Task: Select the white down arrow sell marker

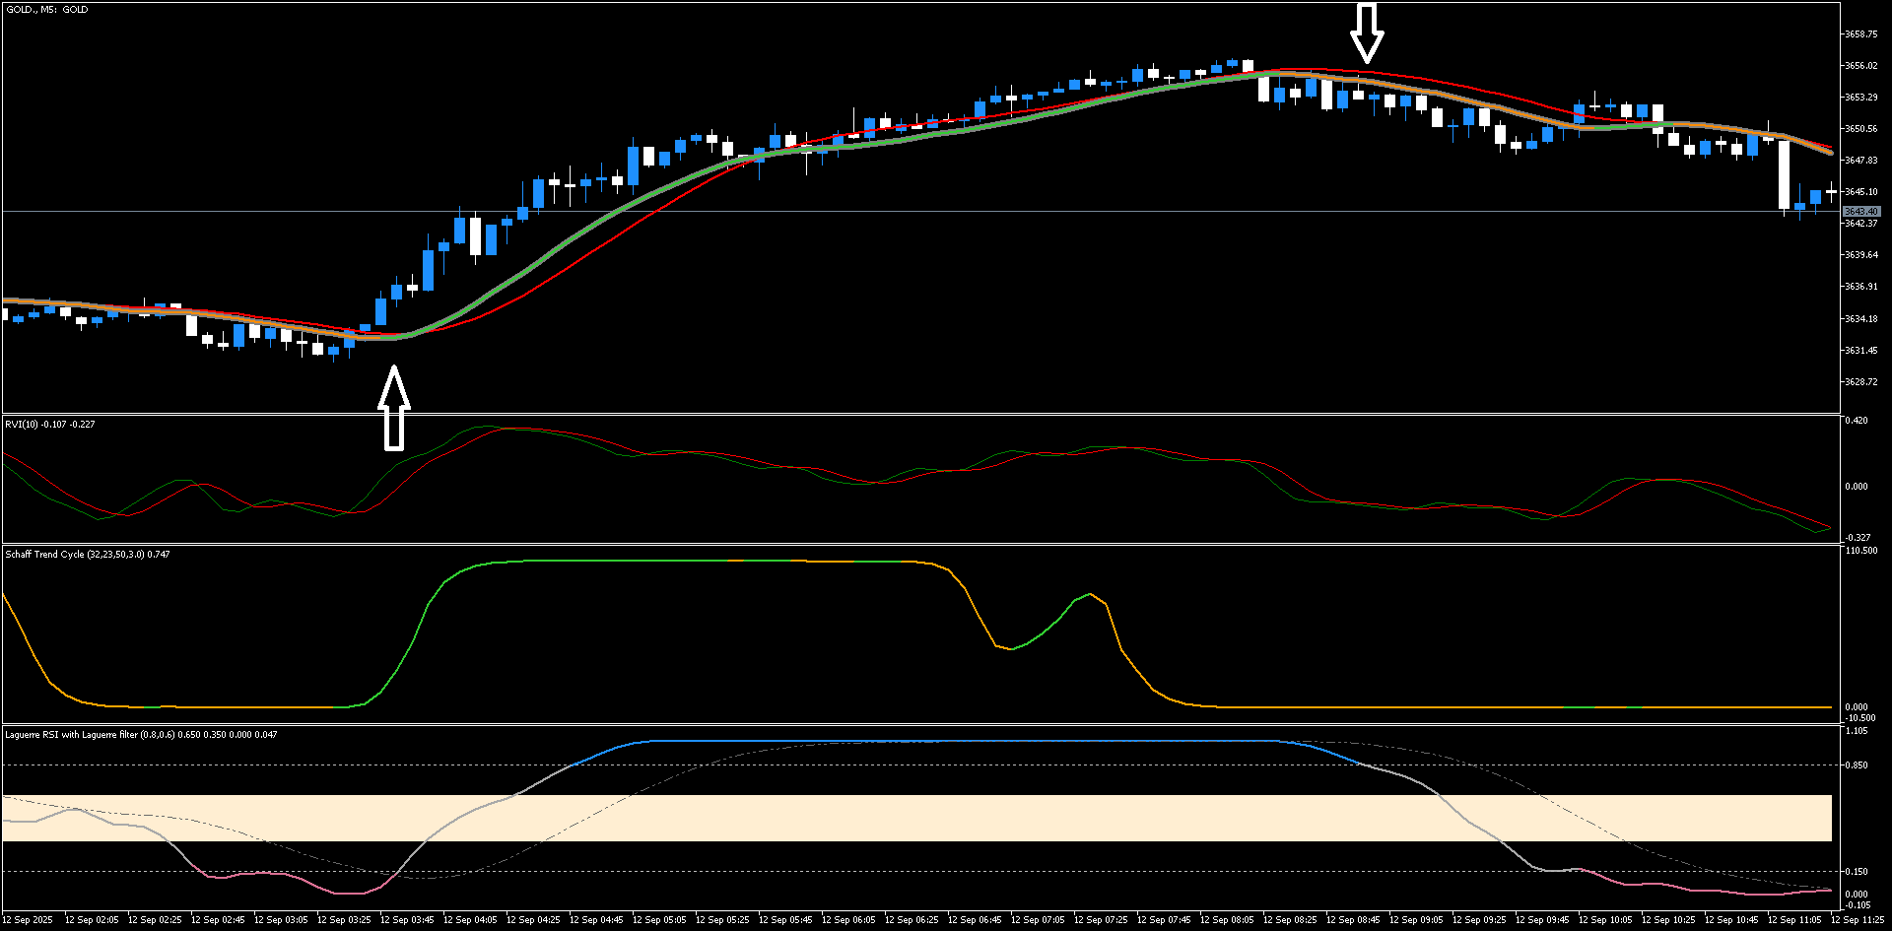Action: [x=1367, y=30]
